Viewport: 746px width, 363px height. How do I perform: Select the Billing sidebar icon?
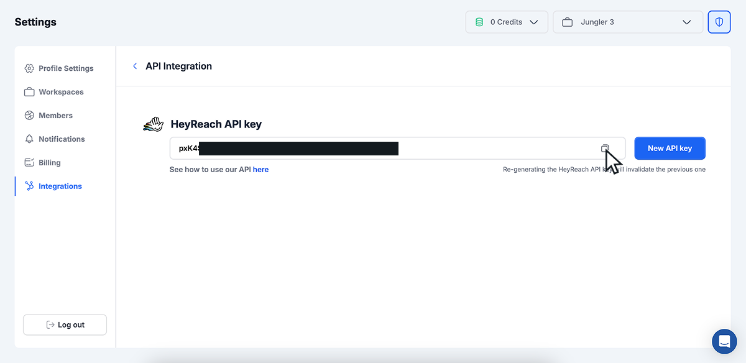pyautogui.click(x=29, y=162)
